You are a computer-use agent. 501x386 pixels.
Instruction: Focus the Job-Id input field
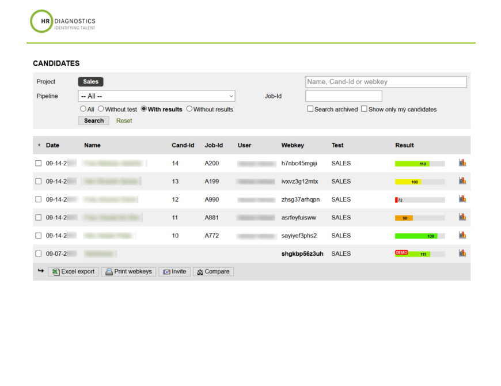pos(344,96)
